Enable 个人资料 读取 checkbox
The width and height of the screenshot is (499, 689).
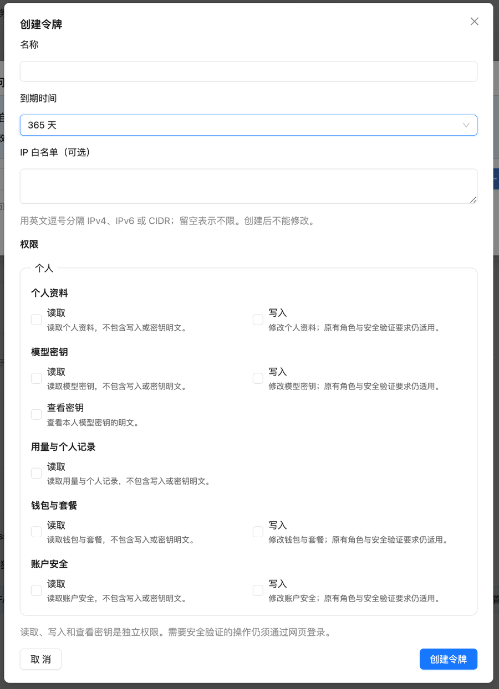pyautogui.click(x=36, y=320)
